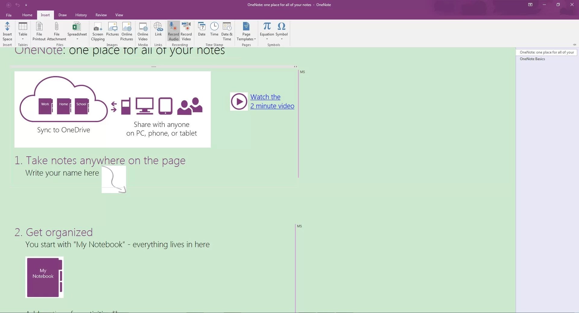Image resolution: width=579 pixels, height=313 pixels.
Task: Select the Insert Space tool
Action: 7,31
